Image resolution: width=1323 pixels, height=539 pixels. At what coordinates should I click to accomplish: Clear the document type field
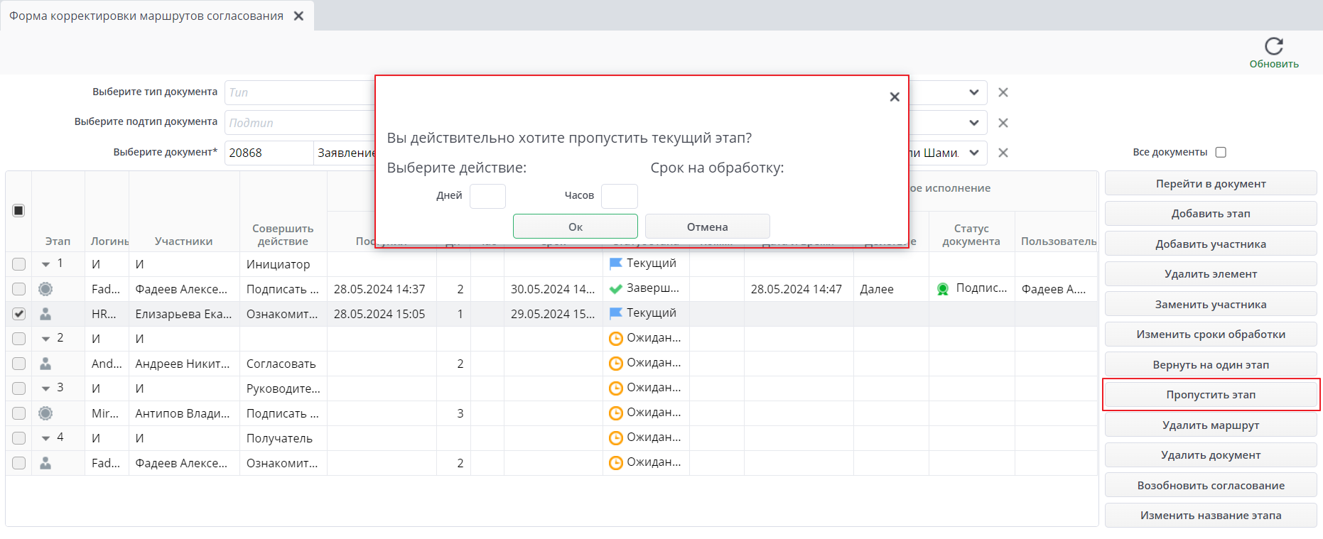tap(1003, 92)
